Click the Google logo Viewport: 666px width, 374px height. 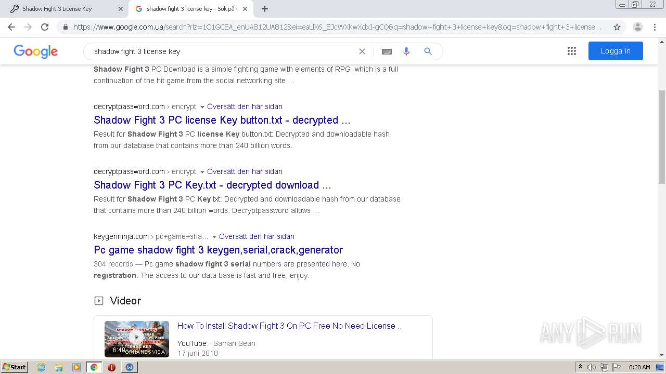click(x=35, y=51)
